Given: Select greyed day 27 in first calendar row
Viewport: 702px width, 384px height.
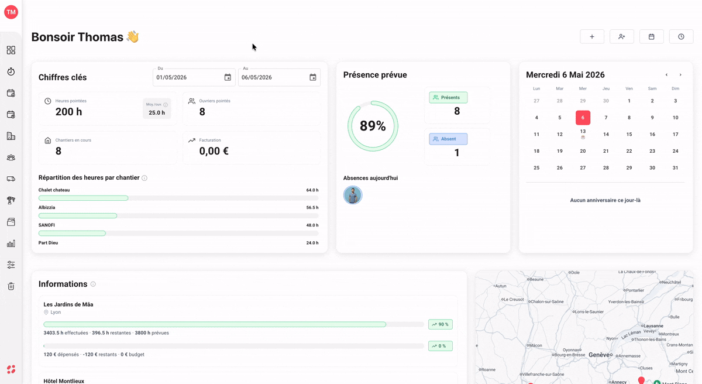Looking at the screenshot, I should pyautogui.click(x=536, y=101).
